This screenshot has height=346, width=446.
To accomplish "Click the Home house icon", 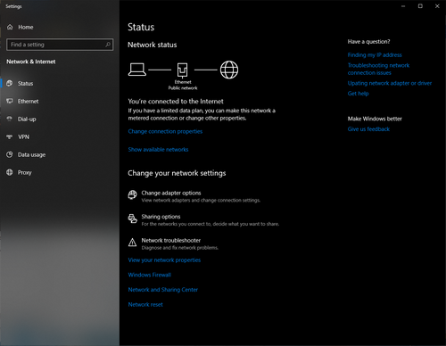I will [x=10, y=27].
